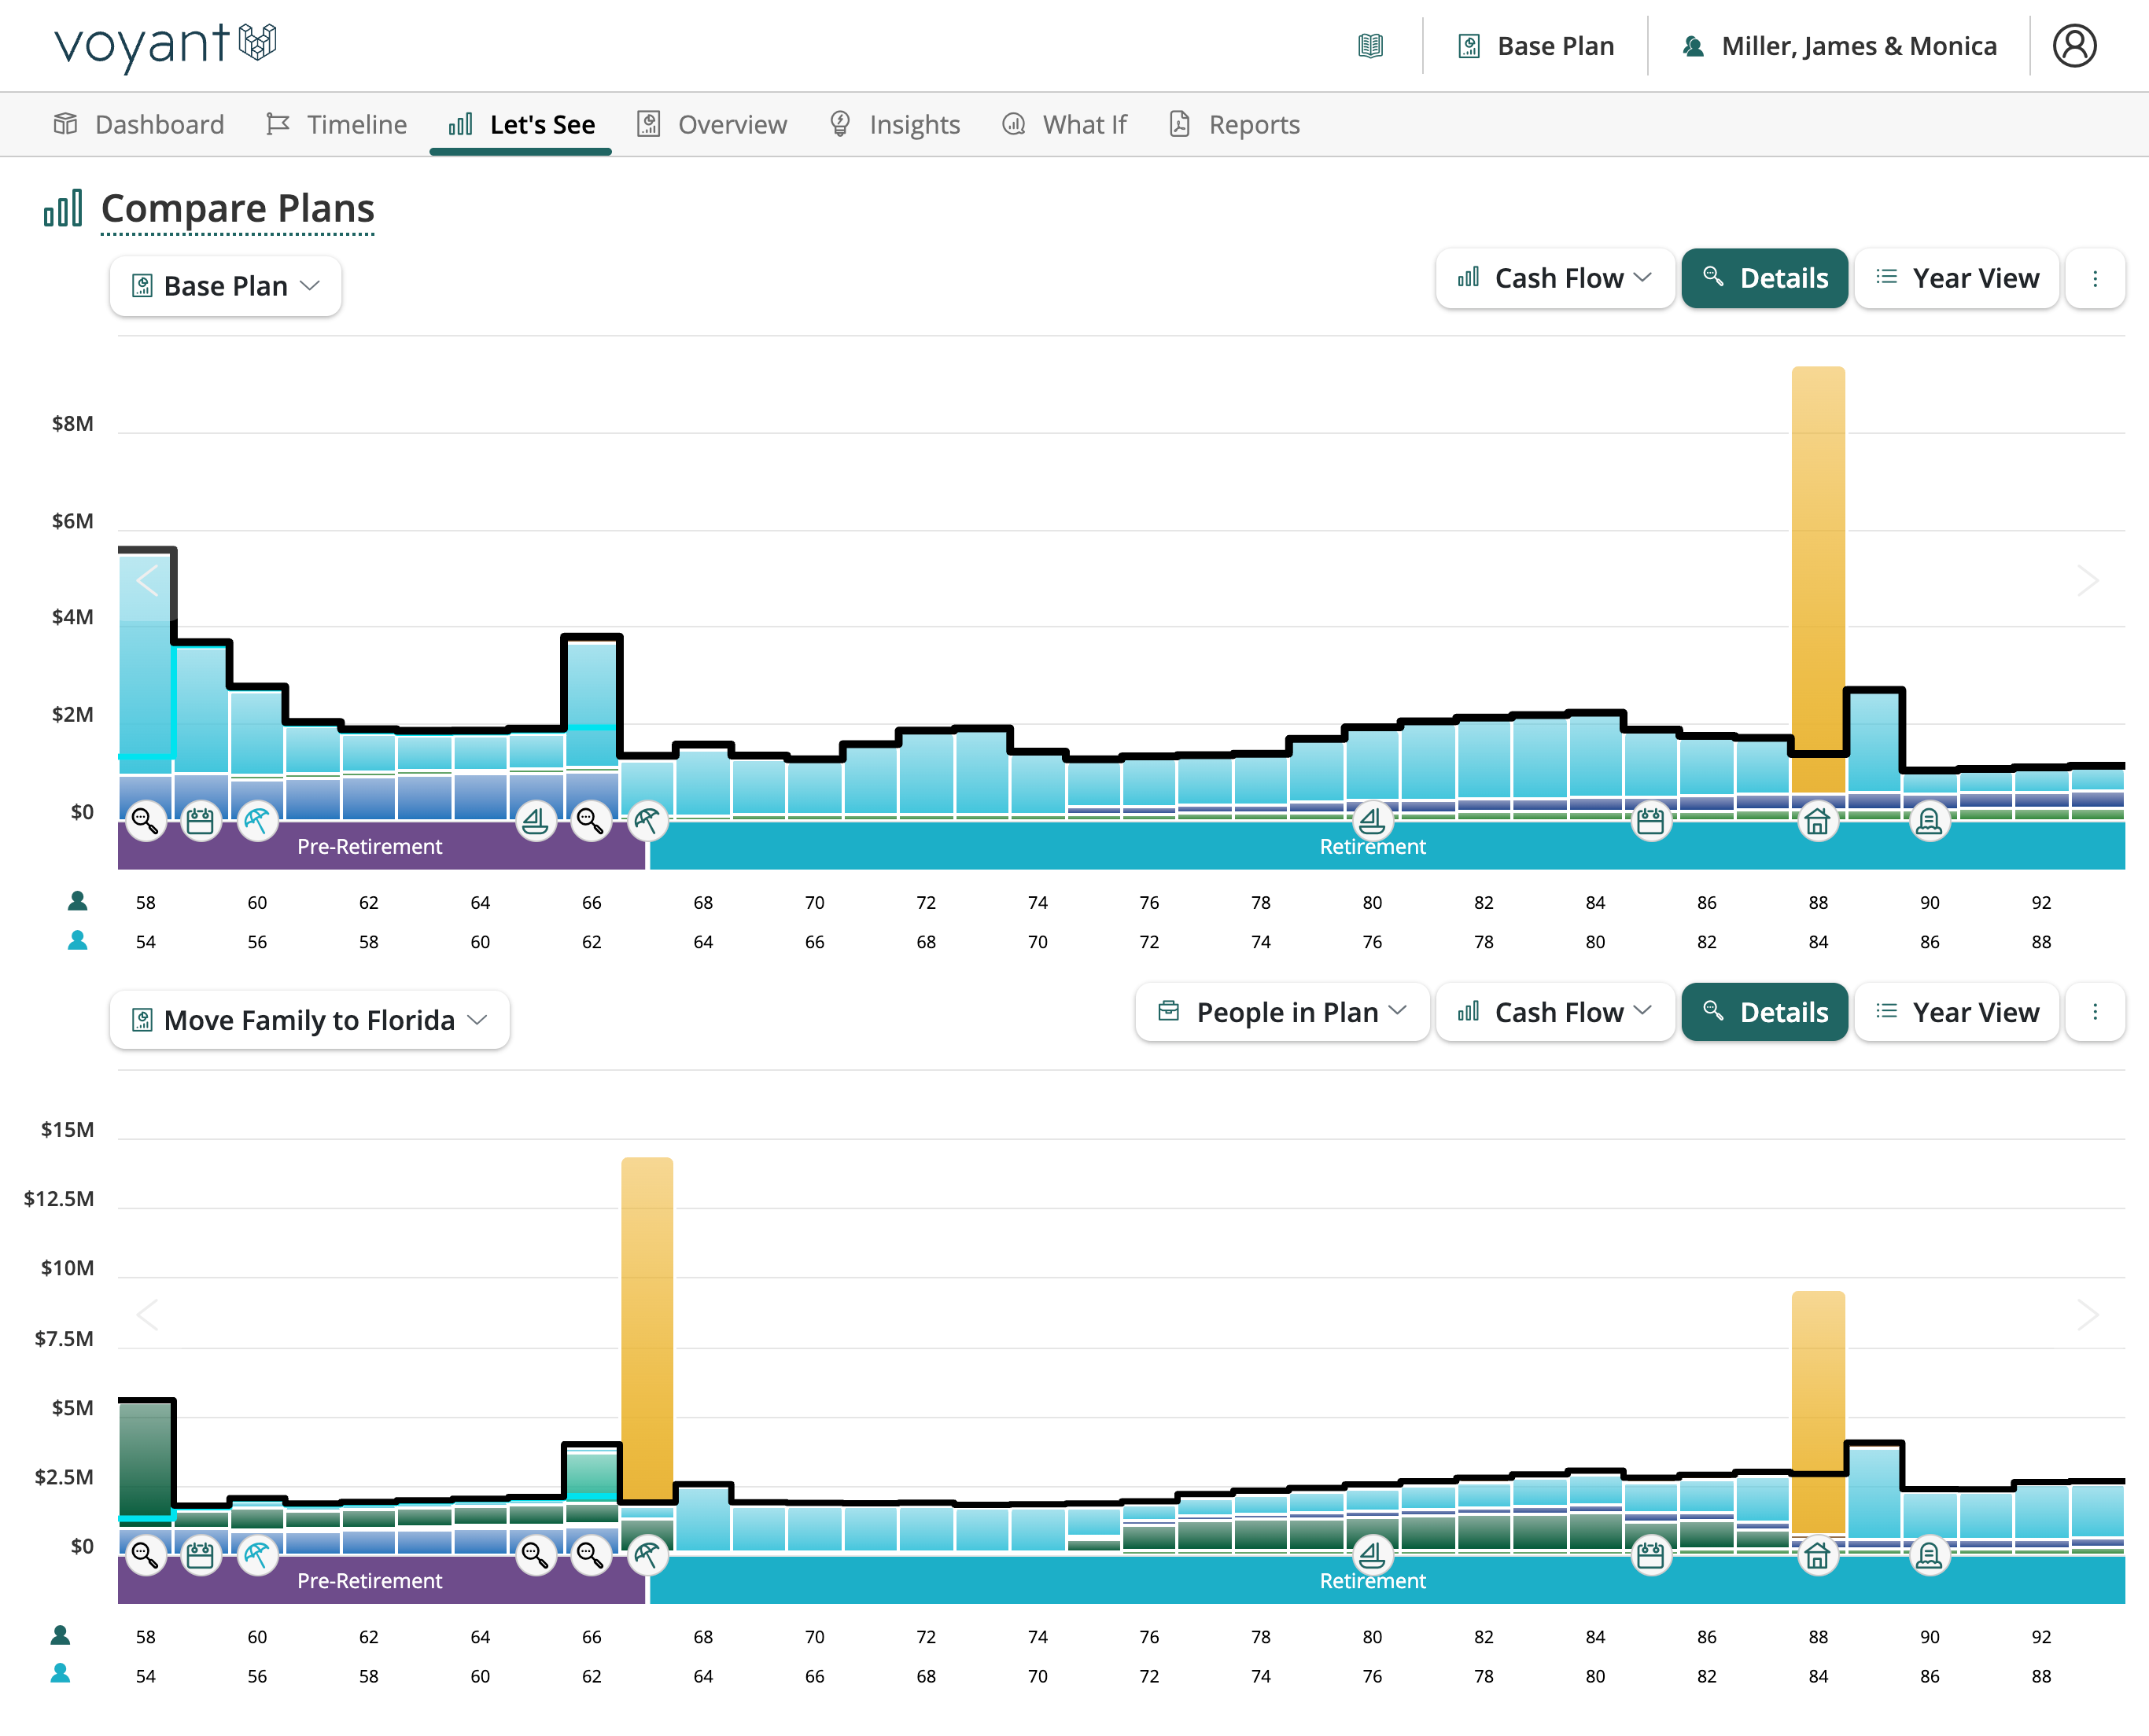The width and height of the screenshot is (2149, 1736).
Task: Click the umbrella retirement icon at age 67 top
Action: 647,821
